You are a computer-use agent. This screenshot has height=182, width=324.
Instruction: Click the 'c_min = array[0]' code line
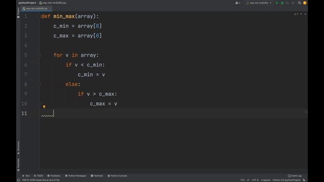77,26
